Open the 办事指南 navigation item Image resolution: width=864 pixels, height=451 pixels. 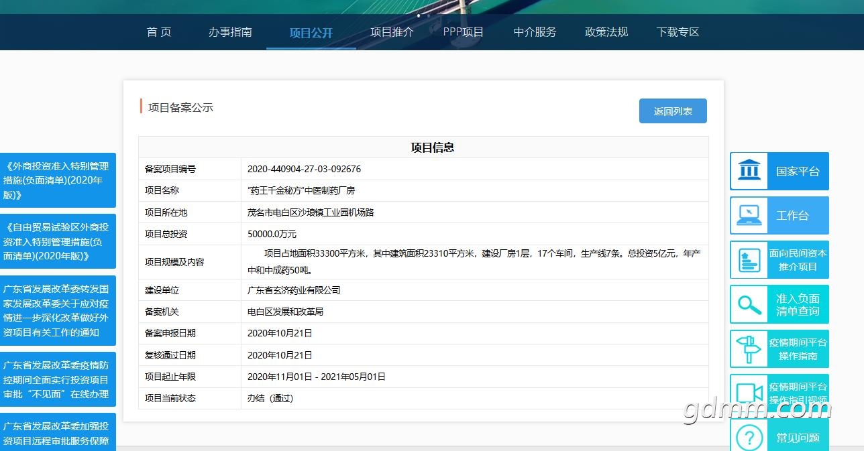[x=230, y=31]
